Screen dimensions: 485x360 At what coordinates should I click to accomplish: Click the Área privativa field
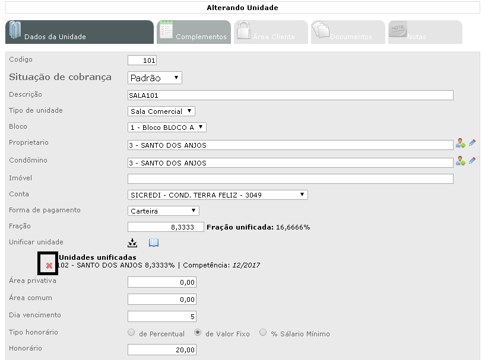pyautogui.click(x=162, y=282)
